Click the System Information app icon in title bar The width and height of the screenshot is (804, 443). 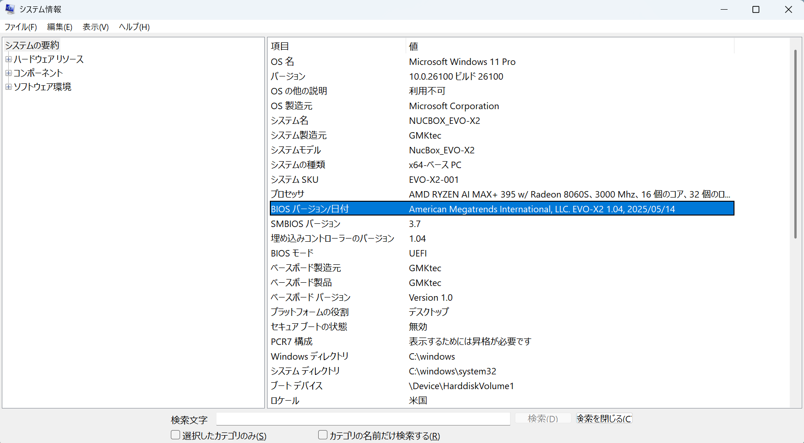pos(10,9)
